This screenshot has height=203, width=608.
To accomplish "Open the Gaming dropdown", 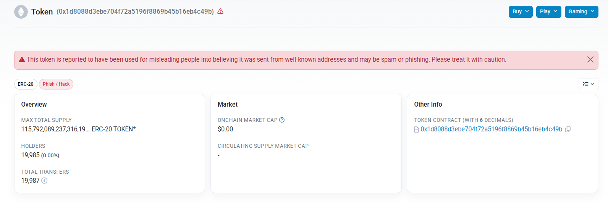I will [x=581, y=12].
